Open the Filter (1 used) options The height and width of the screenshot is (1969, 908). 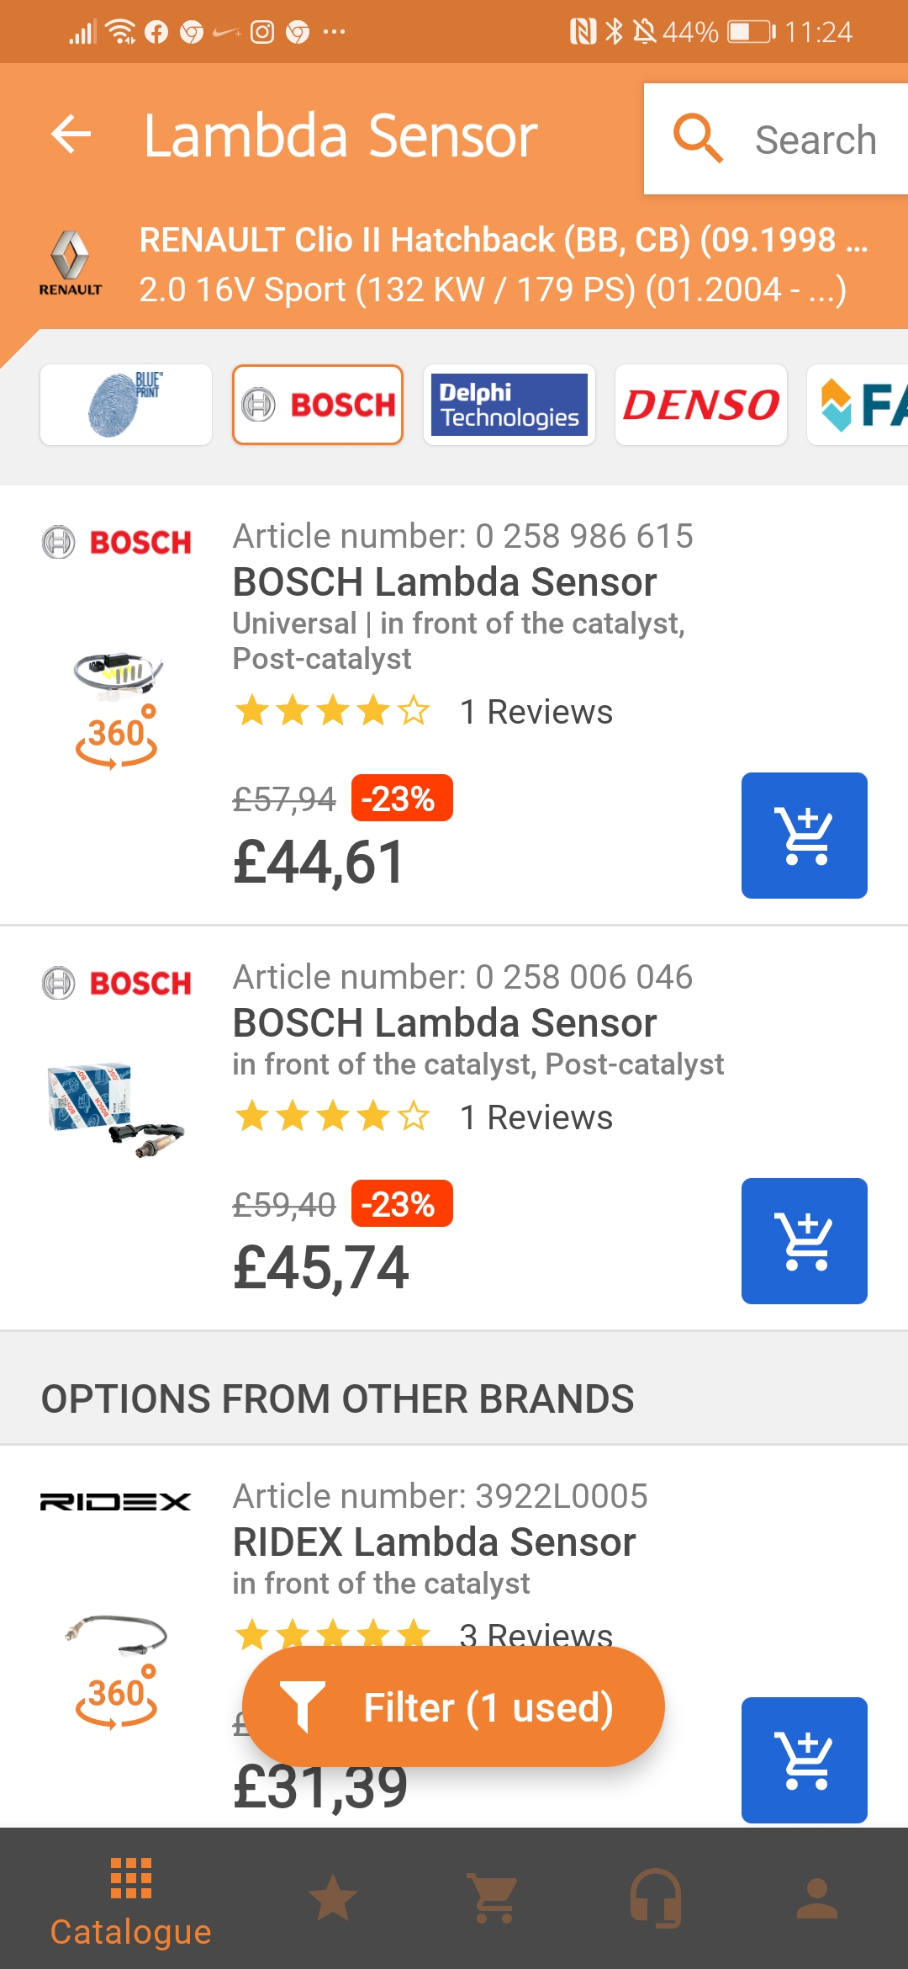454,1706
